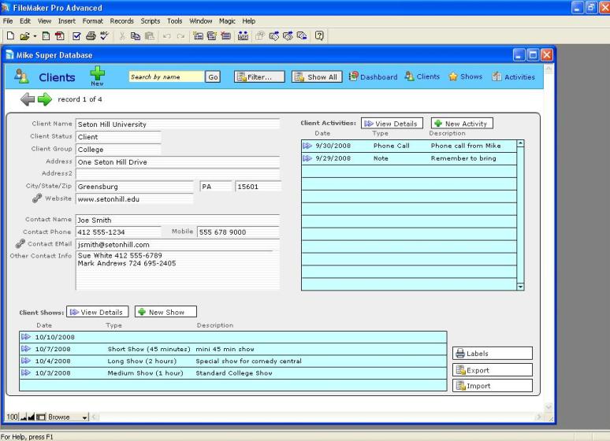Click the Undo arrow icon
This screenshot has width=610, height=441.
coord(166,36)
